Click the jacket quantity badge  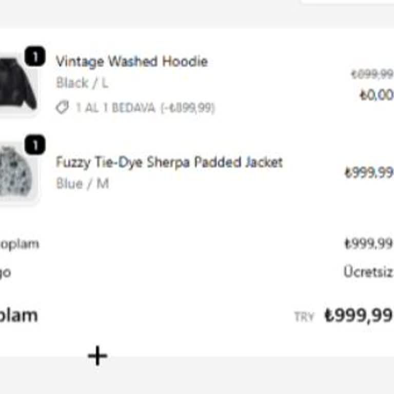(x=34, y=145)
